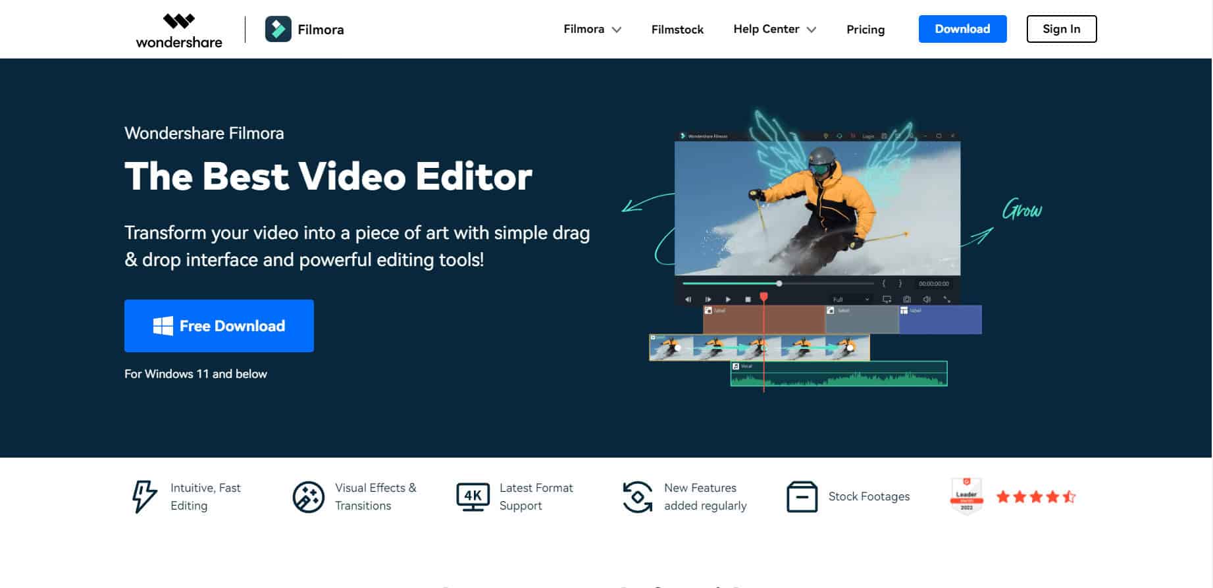This screenshot has width=1213, height=588.
Task: Click the G2 Leader badge icon
Action: click(x=966, y=496)
